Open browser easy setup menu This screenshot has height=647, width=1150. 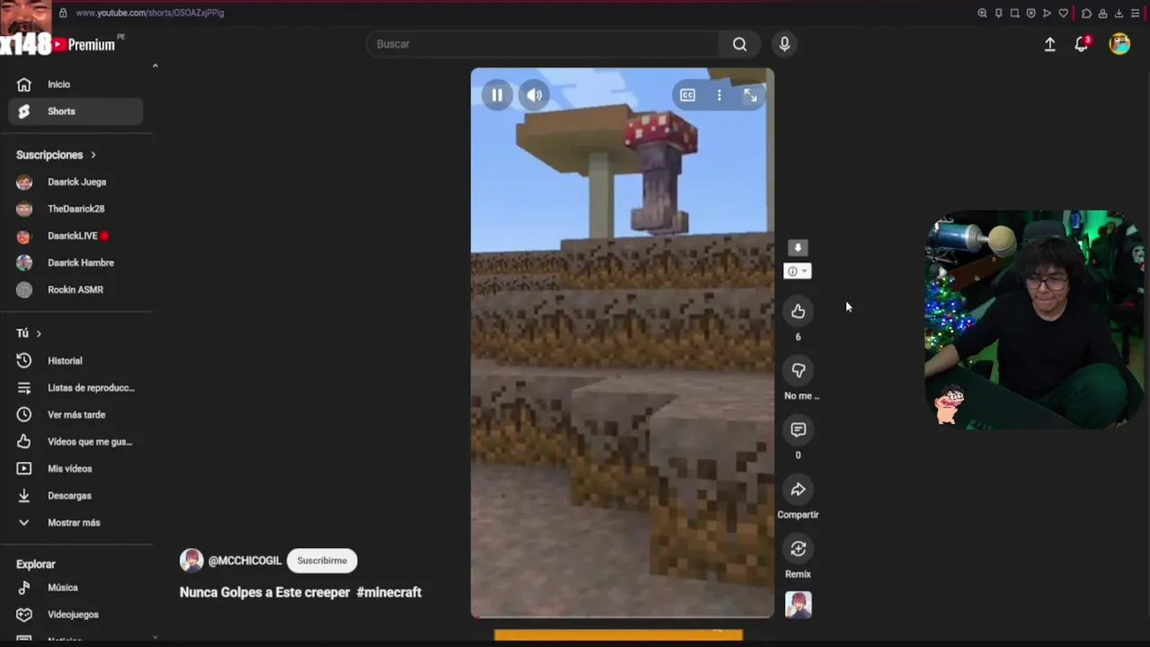click(1136, 13)
